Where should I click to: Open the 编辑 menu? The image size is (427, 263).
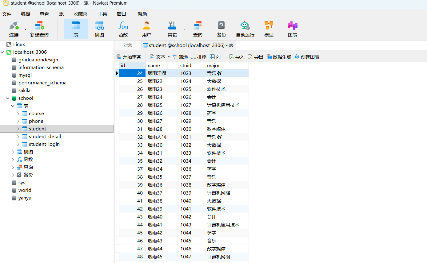point(26,14)
